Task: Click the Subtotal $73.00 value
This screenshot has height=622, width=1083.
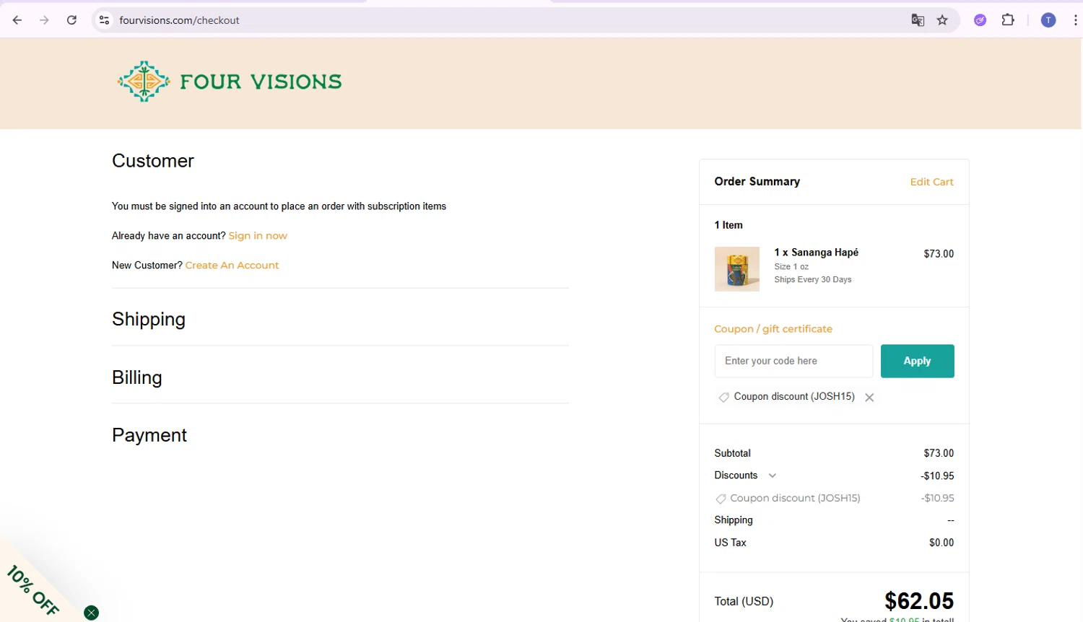Action: click(939, 453)
